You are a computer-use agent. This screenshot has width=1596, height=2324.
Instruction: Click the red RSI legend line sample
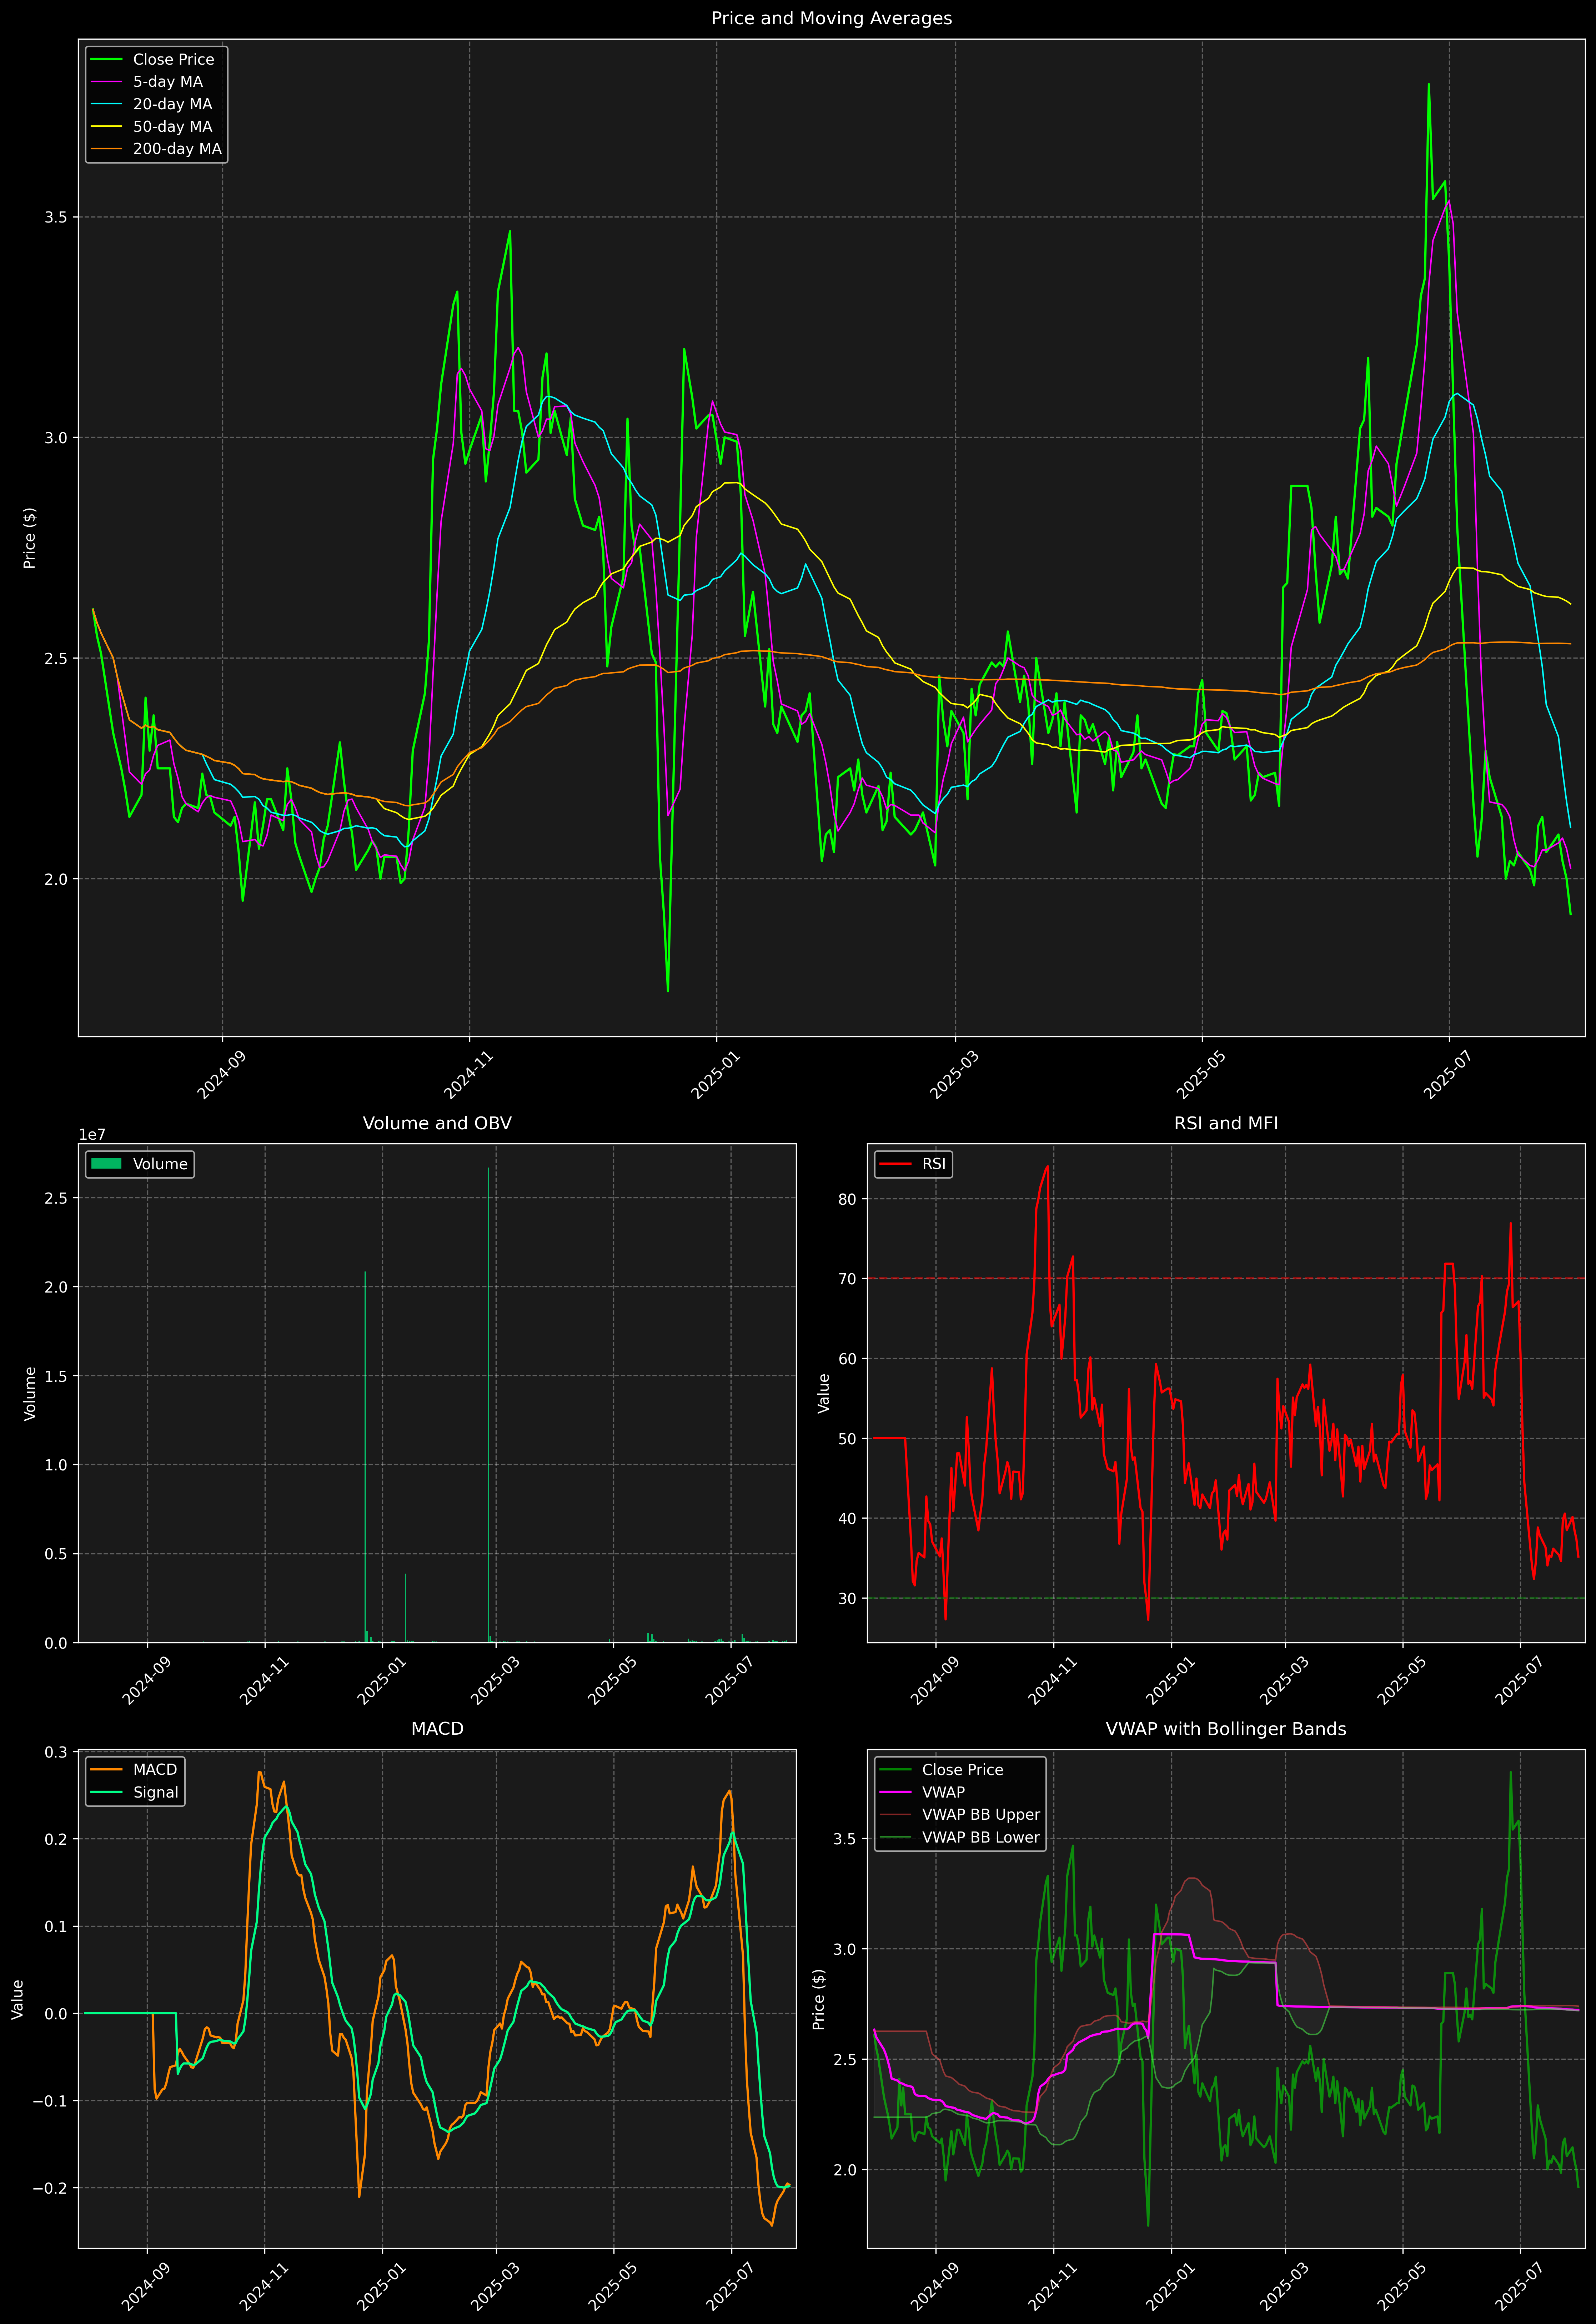click(895, 1164)
